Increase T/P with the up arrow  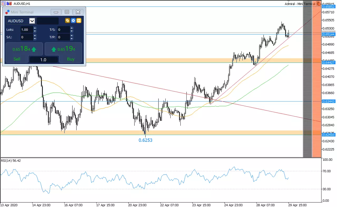pyautogui.click(x=72, y=36)
